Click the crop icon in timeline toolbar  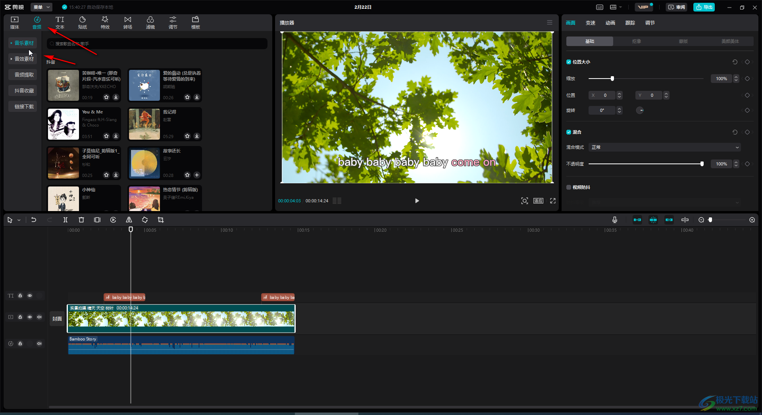[x=161, y=220]
